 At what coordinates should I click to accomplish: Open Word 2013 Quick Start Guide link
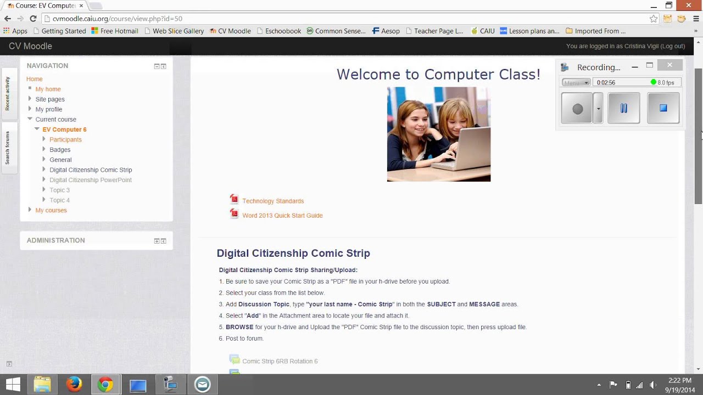click(x=282, y=216)
